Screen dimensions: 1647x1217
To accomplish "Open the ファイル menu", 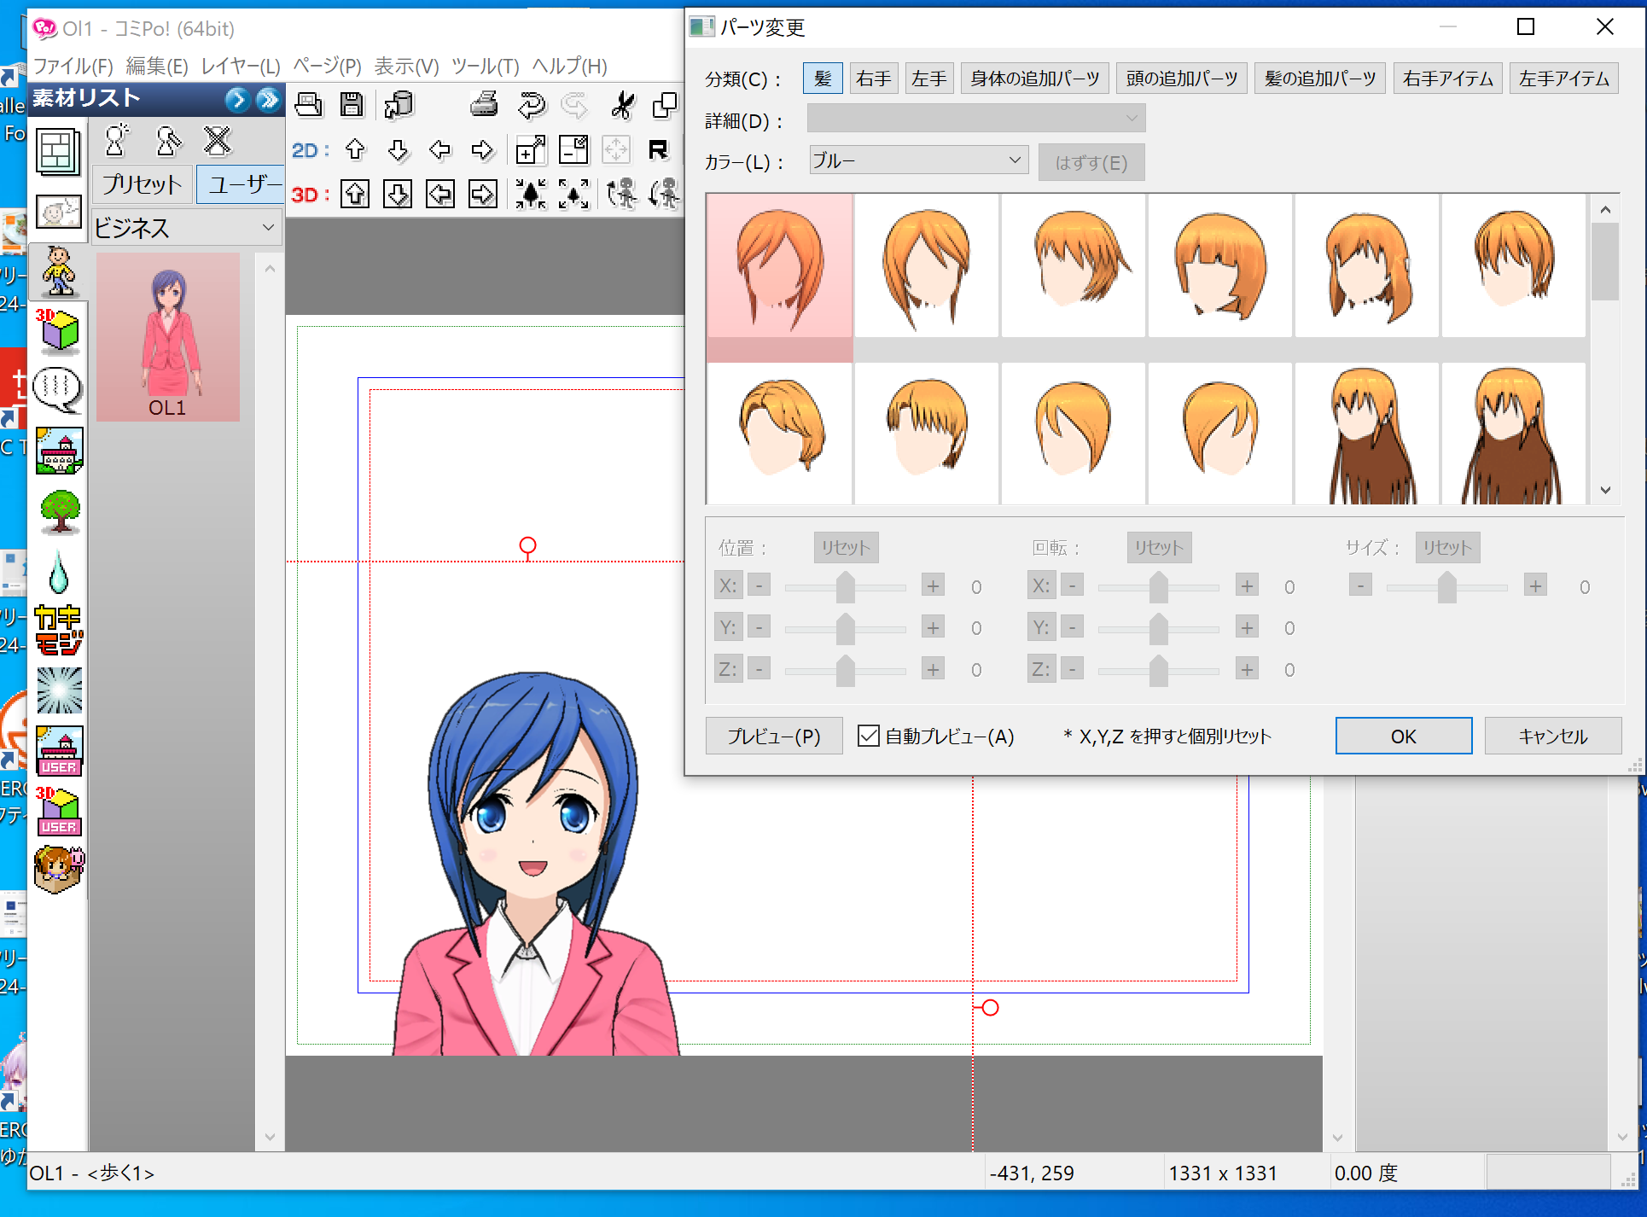I will (x=73, y=66).
